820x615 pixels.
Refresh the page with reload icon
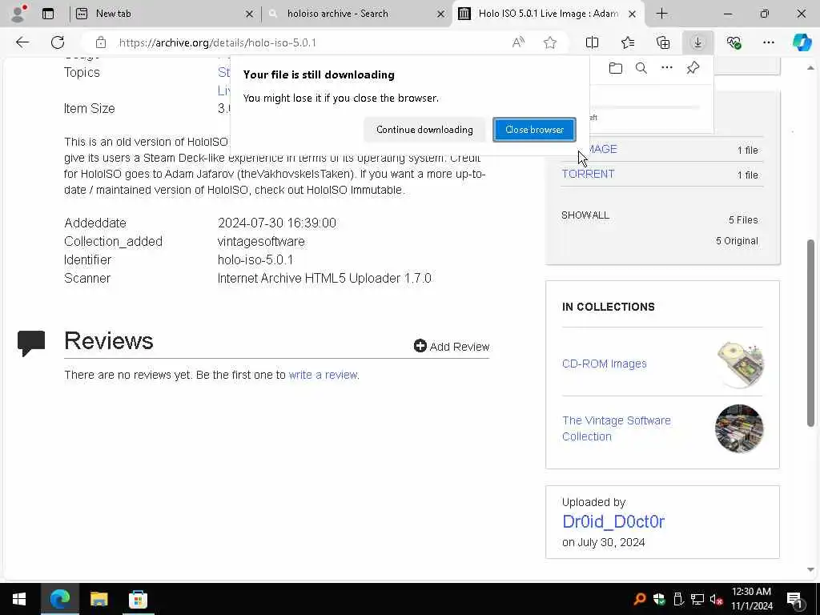pyautogui.click(x=58, y=42)
